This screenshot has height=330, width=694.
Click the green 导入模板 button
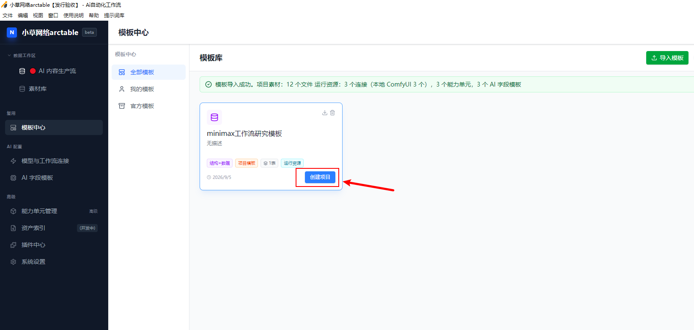667,58
